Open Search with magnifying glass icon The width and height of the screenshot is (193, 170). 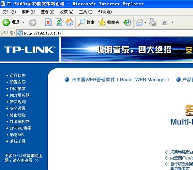click(81, 22)
